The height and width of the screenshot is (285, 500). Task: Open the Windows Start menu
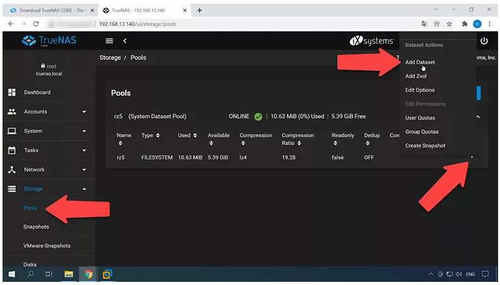pyautogui.click(x=12, y=274)
